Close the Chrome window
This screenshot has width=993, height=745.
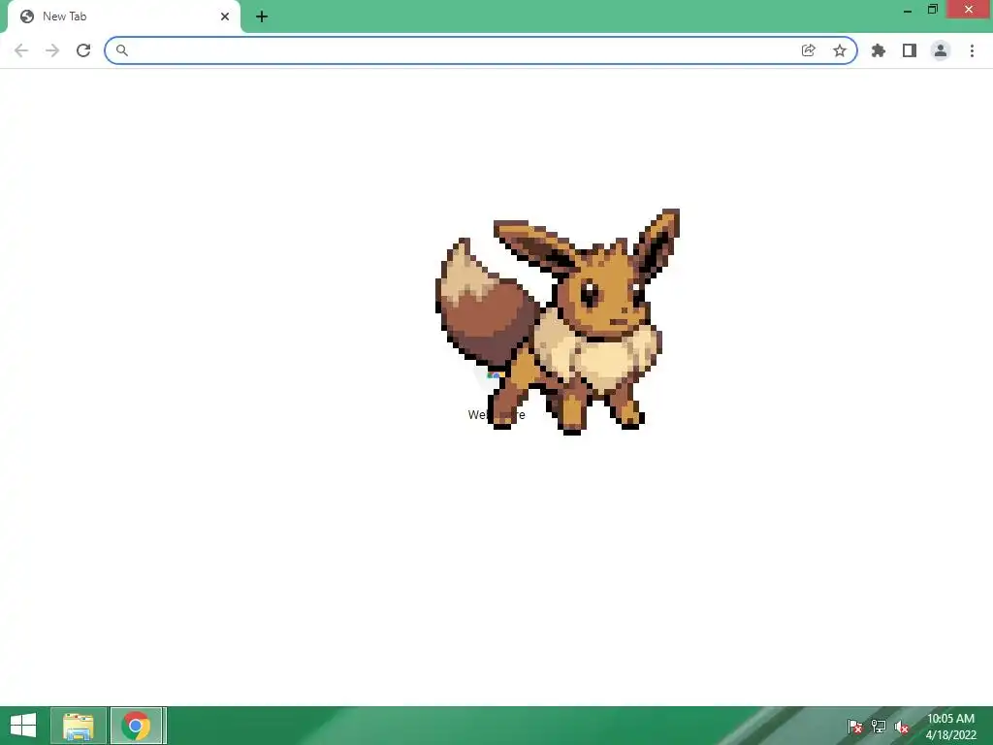coord(969,10)
